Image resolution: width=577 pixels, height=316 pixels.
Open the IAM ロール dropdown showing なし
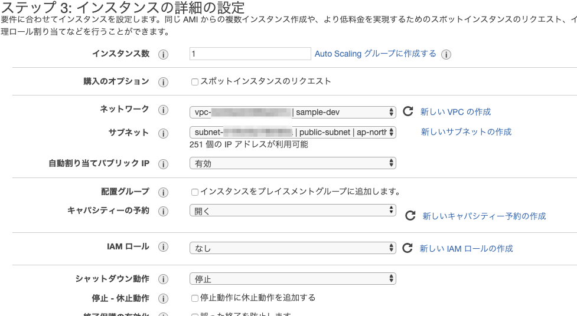(292, 248)
